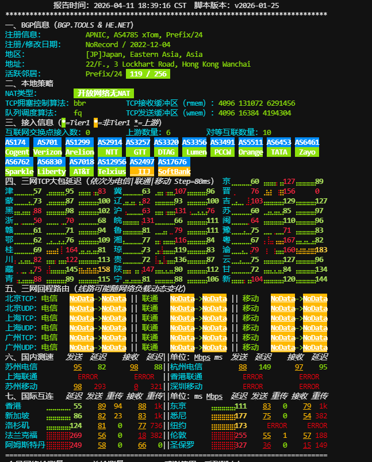
Task: Click rmem value 4096 131072 6291456
Action: (257, 103)
